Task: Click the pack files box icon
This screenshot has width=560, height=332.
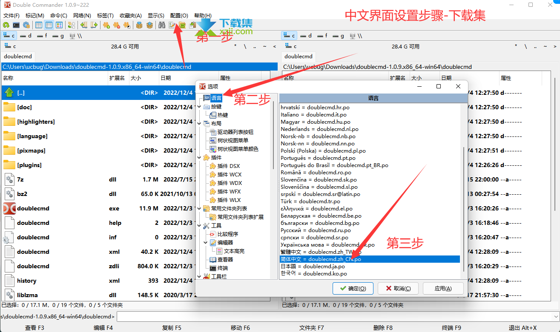Action: [139, 25]
